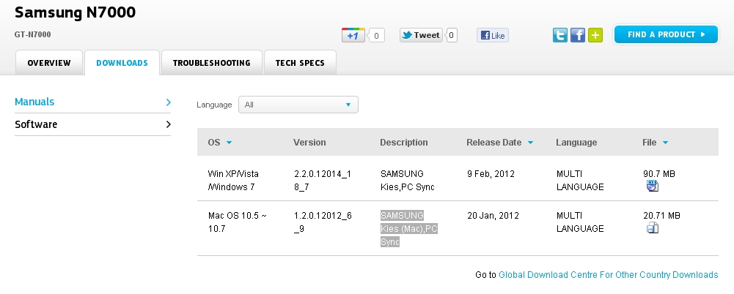Sort by the OS column arrow
The width and height of the screenshot is (734, 294).
229,143
